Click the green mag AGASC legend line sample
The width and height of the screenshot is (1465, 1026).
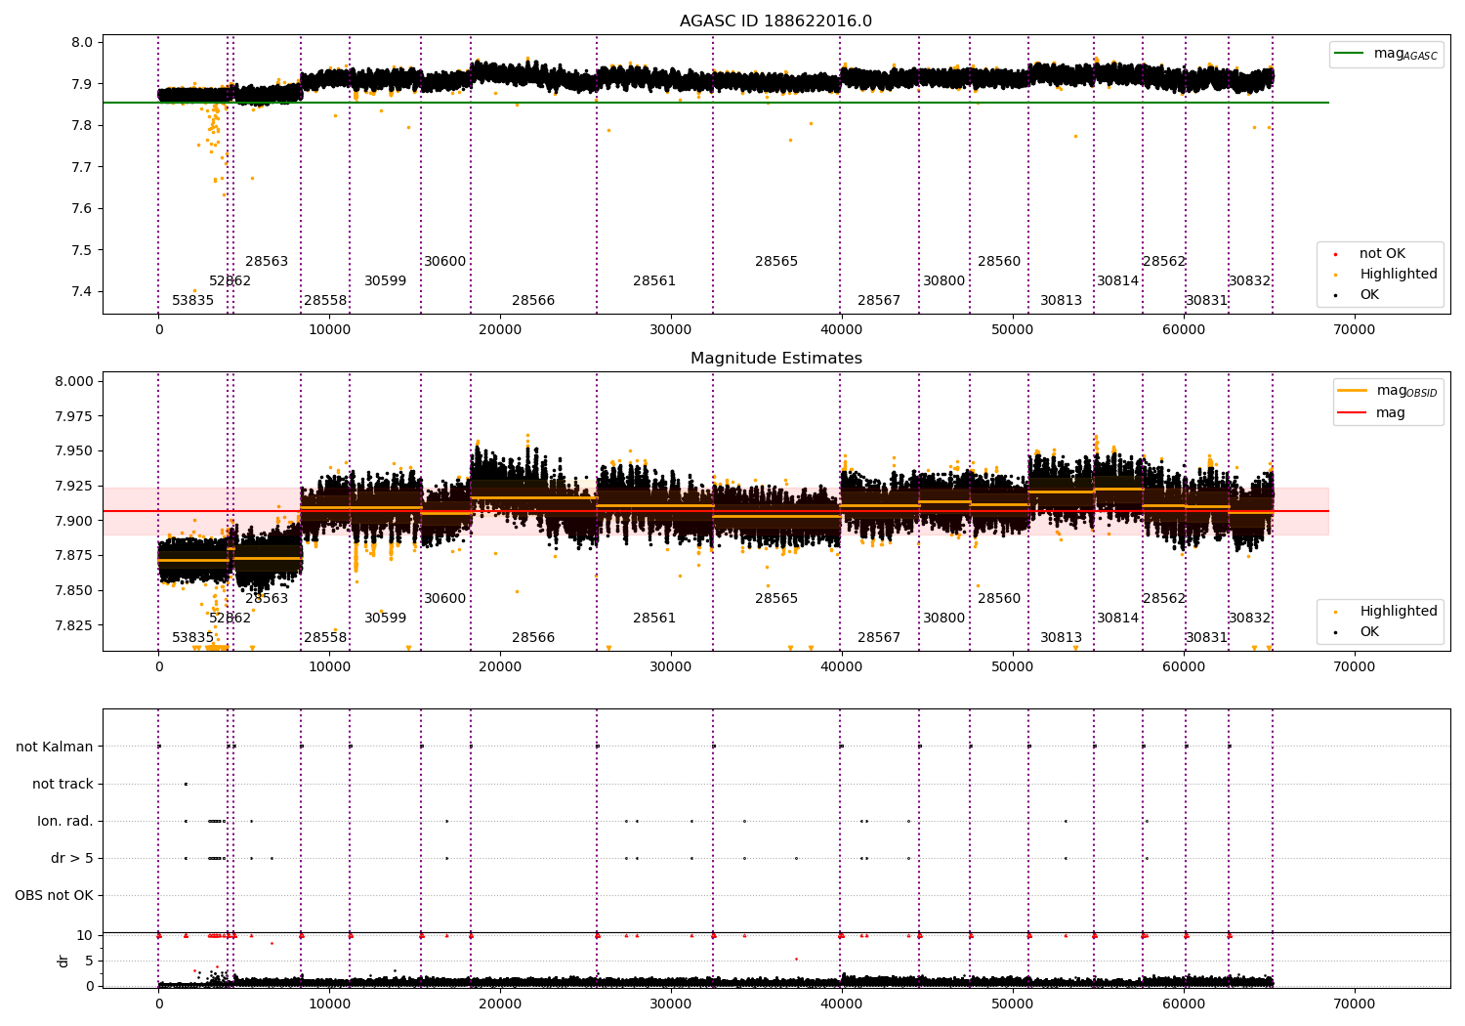click(x=1350, y=54)
